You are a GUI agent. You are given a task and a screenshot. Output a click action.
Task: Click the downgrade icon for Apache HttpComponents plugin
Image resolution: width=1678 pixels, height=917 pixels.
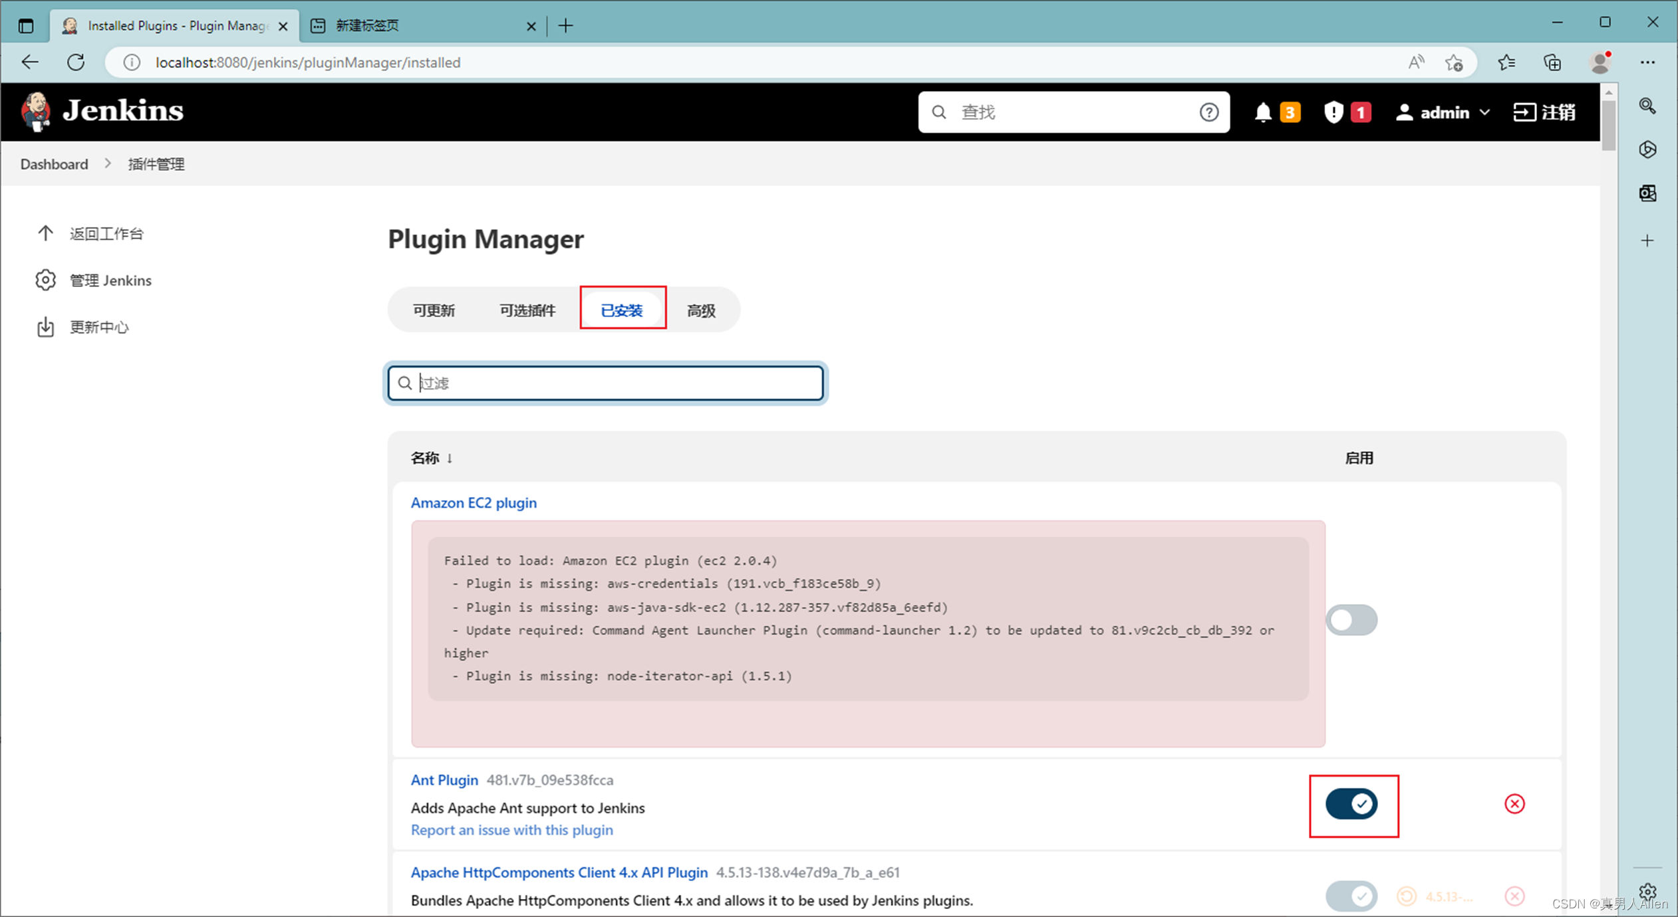tap(1406, 896)
